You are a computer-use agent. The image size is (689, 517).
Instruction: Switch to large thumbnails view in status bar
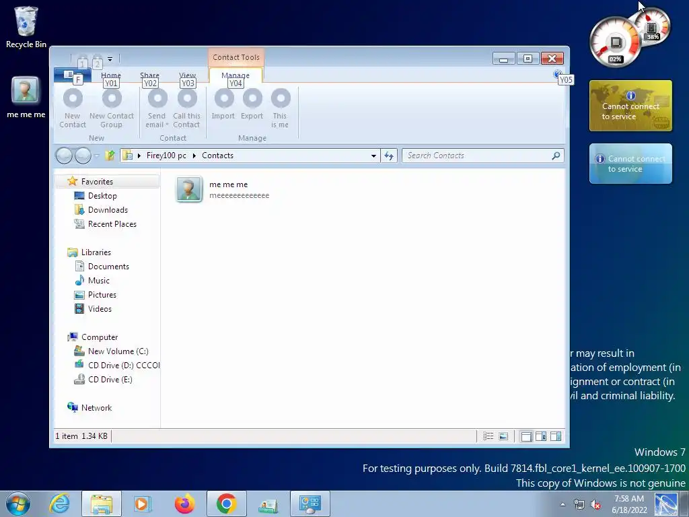(x=503, y=436)
